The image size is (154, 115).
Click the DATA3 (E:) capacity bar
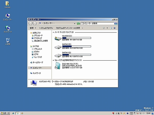pyautogui.click(x=76, y=55)
